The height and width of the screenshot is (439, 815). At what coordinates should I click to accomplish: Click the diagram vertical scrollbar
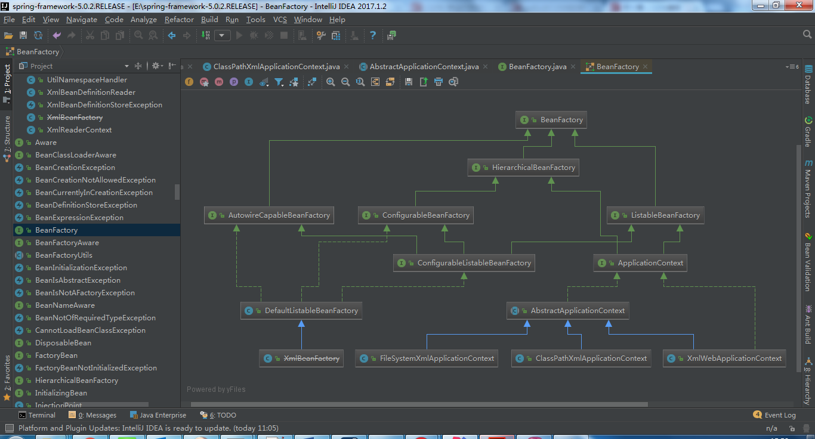pyautogui.click(x=799, y=258)
